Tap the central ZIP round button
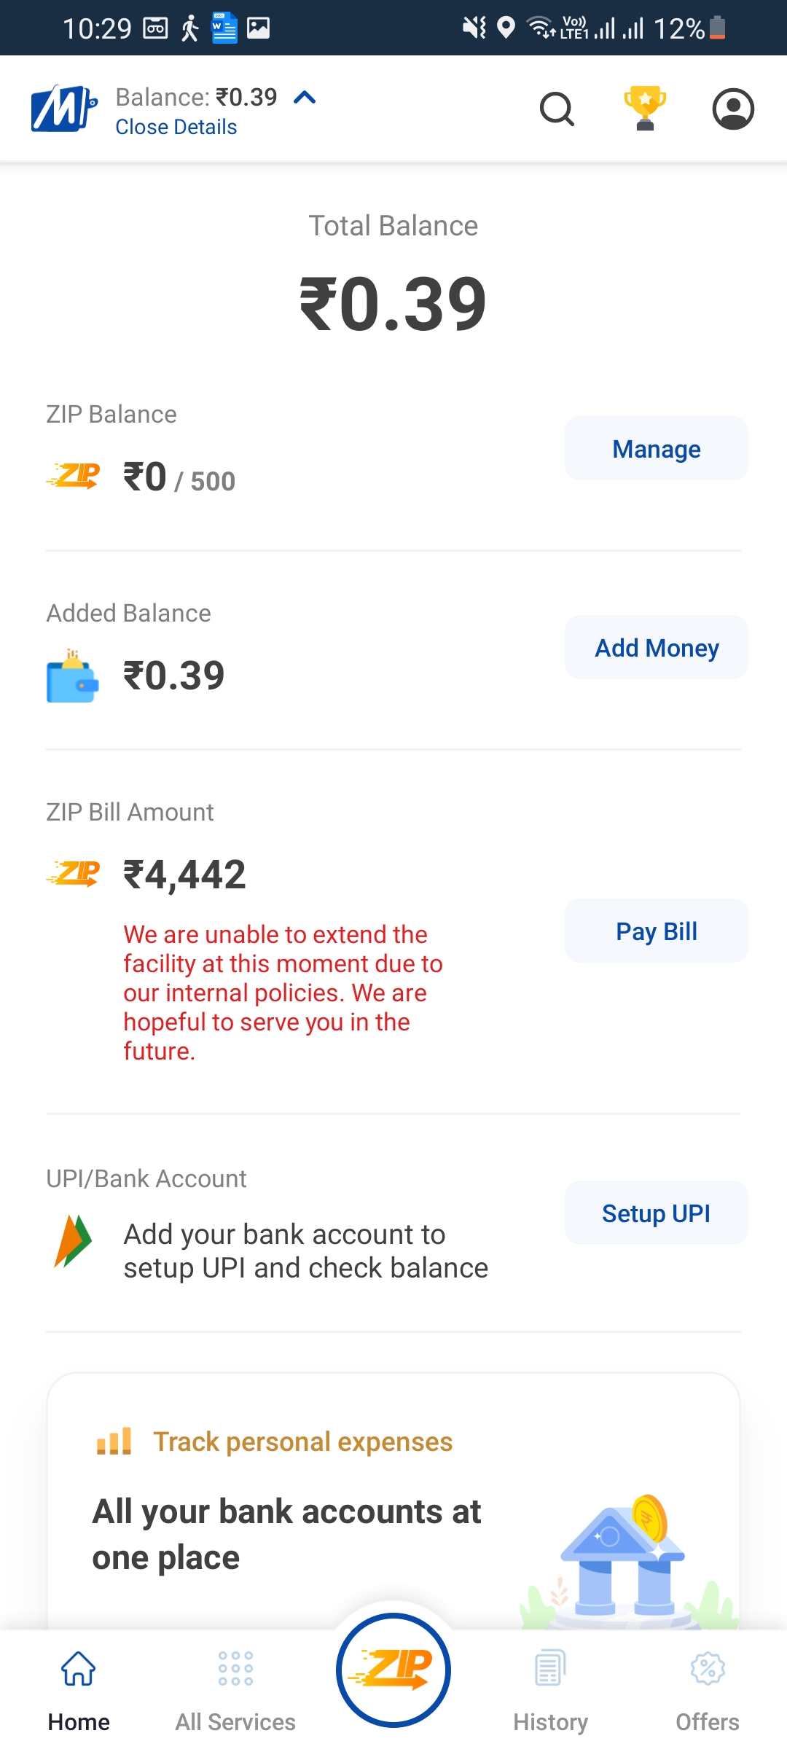 click(393, 1670)
